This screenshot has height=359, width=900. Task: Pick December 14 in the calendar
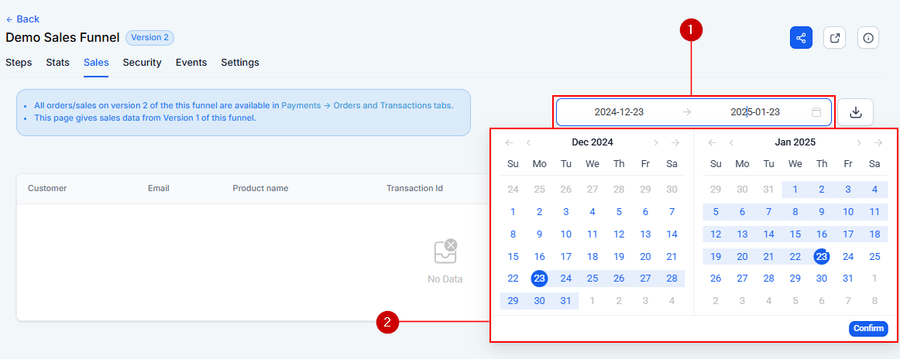(x=672, y=234)
